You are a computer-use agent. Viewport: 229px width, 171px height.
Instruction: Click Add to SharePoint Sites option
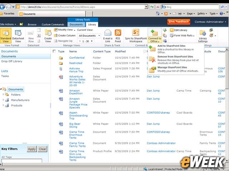(176, 49)
